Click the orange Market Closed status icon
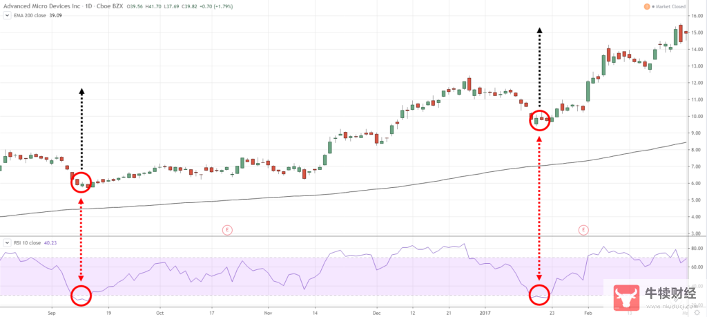The width and height of the screenshot is (707, 317). click(647, 6)
